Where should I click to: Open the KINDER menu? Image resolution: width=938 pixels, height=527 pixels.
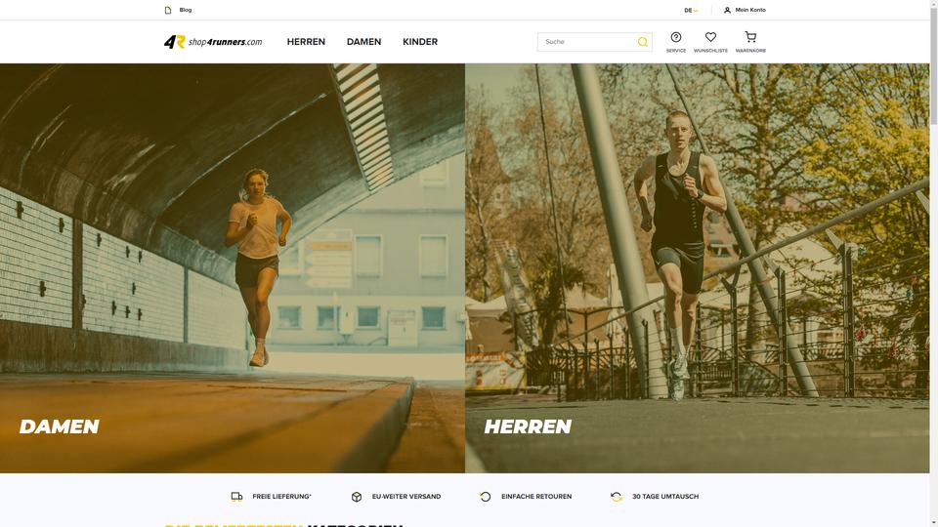coord(420,42)
